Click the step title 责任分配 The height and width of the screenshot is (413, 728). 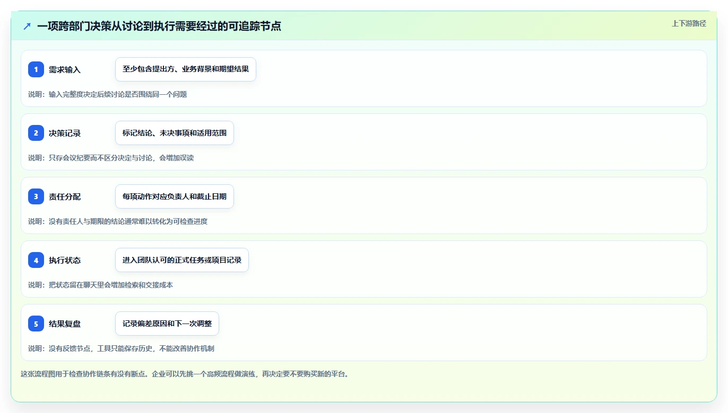click(x=65, y=197)
